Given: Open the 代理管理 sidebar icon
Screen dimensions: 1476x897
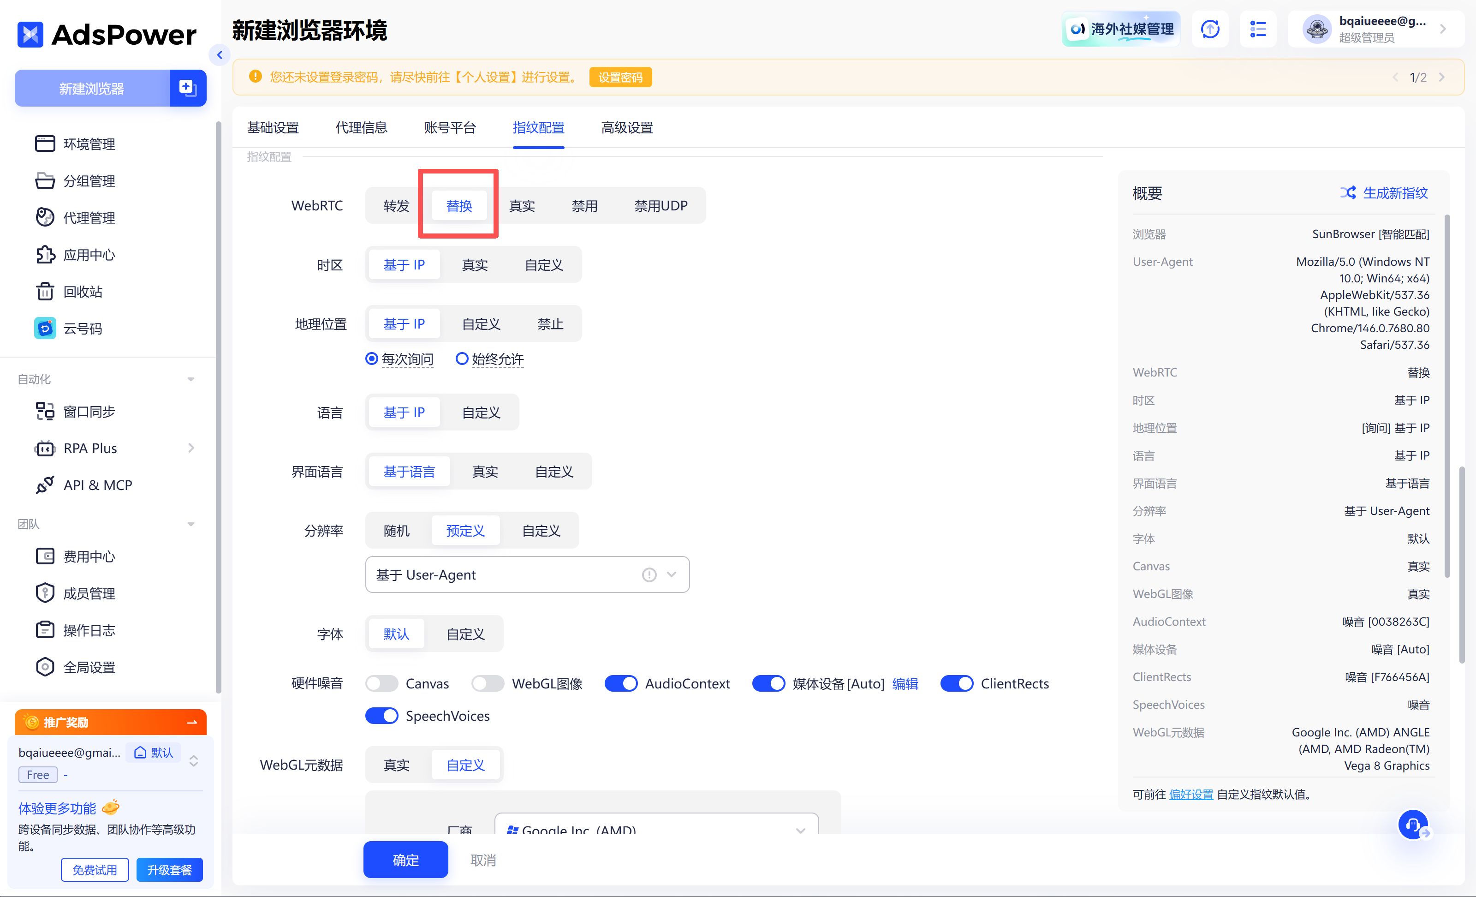Looking at the screenshot, I should point(45,217).
